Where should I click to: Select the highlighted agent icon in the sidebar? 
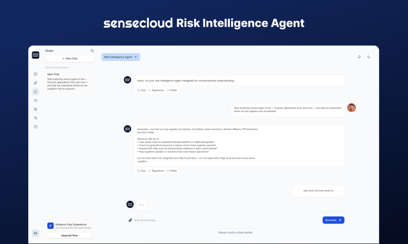click(x=36, y=92)
